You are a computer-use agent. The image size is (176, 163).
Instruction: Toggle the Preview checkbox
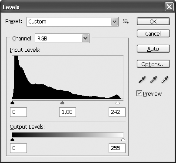(139, 93)
